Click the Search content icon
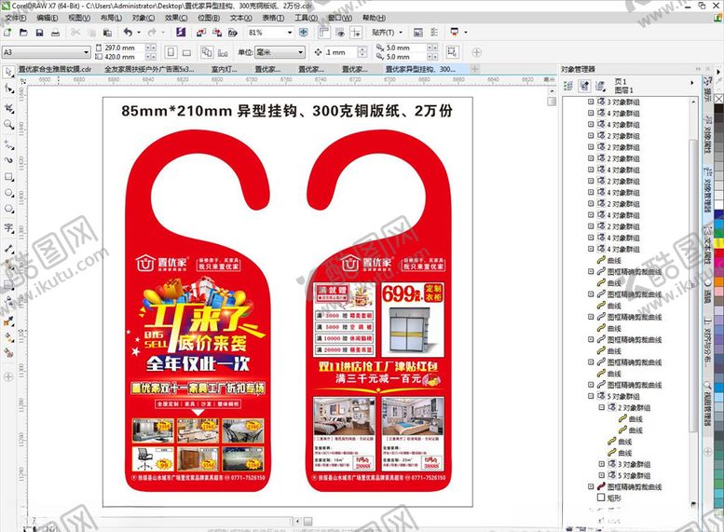The image size is (724, 532). [x=181, y=33]
